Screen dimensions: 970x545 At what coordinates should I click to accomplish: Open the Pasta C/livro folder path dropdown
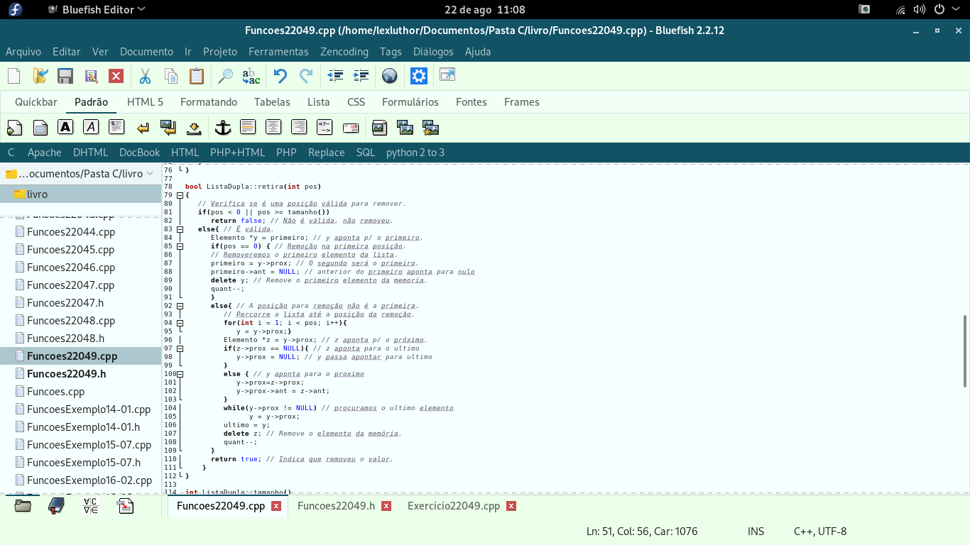click(80, 174)
